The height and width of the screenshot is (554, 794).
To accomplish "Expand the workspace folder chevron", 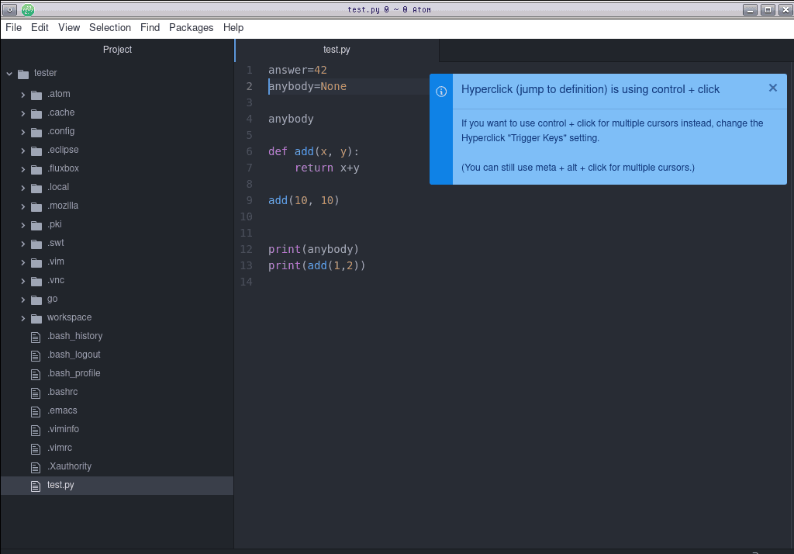I will tap(22, 318).
